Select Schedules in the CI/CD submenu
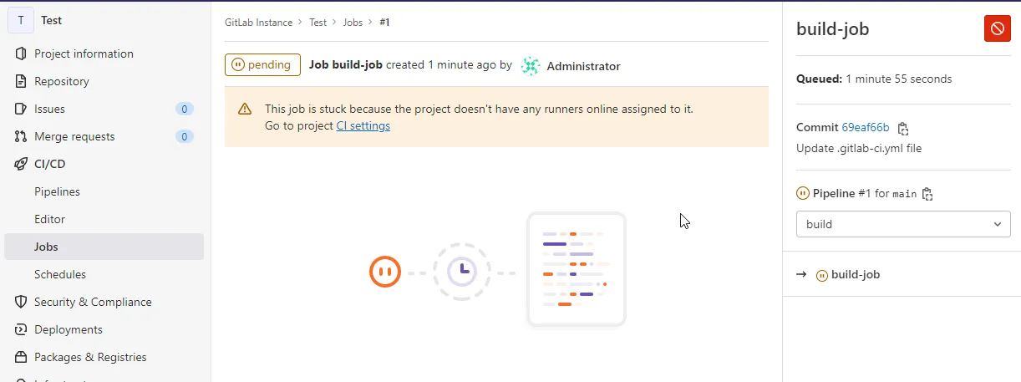 [60, 274]
